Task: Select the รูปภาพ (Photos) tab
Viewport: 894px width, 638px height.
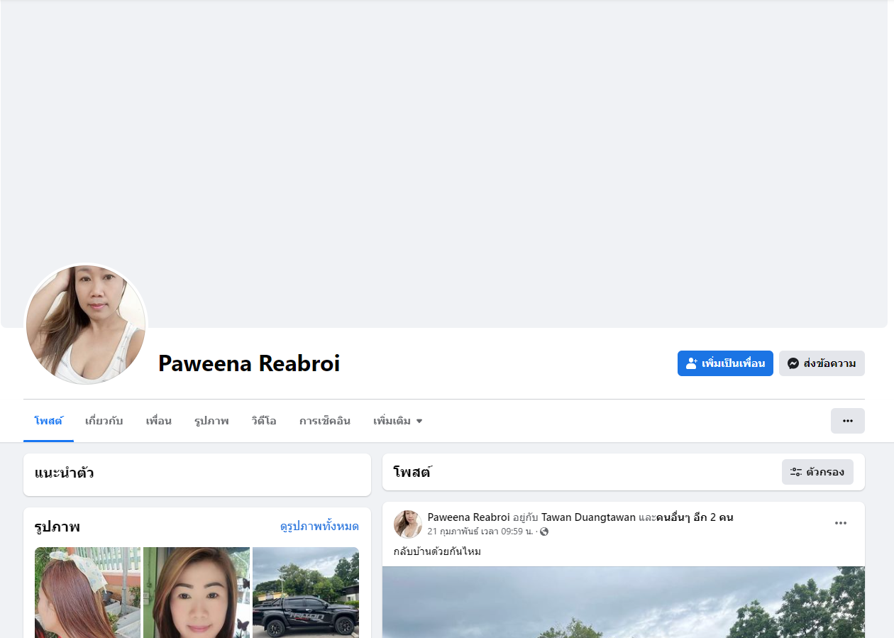Action: click(x=211, y=421)
